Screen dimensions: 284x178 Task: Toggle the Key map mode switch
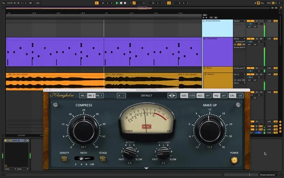[262, 3]
